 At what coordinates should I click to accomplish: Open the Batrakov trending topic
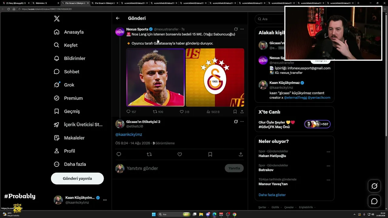[266, 170]
